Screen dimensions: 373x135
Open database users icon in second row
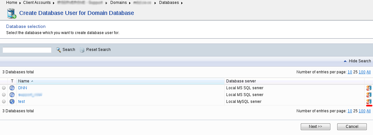(x=368, y=95)
